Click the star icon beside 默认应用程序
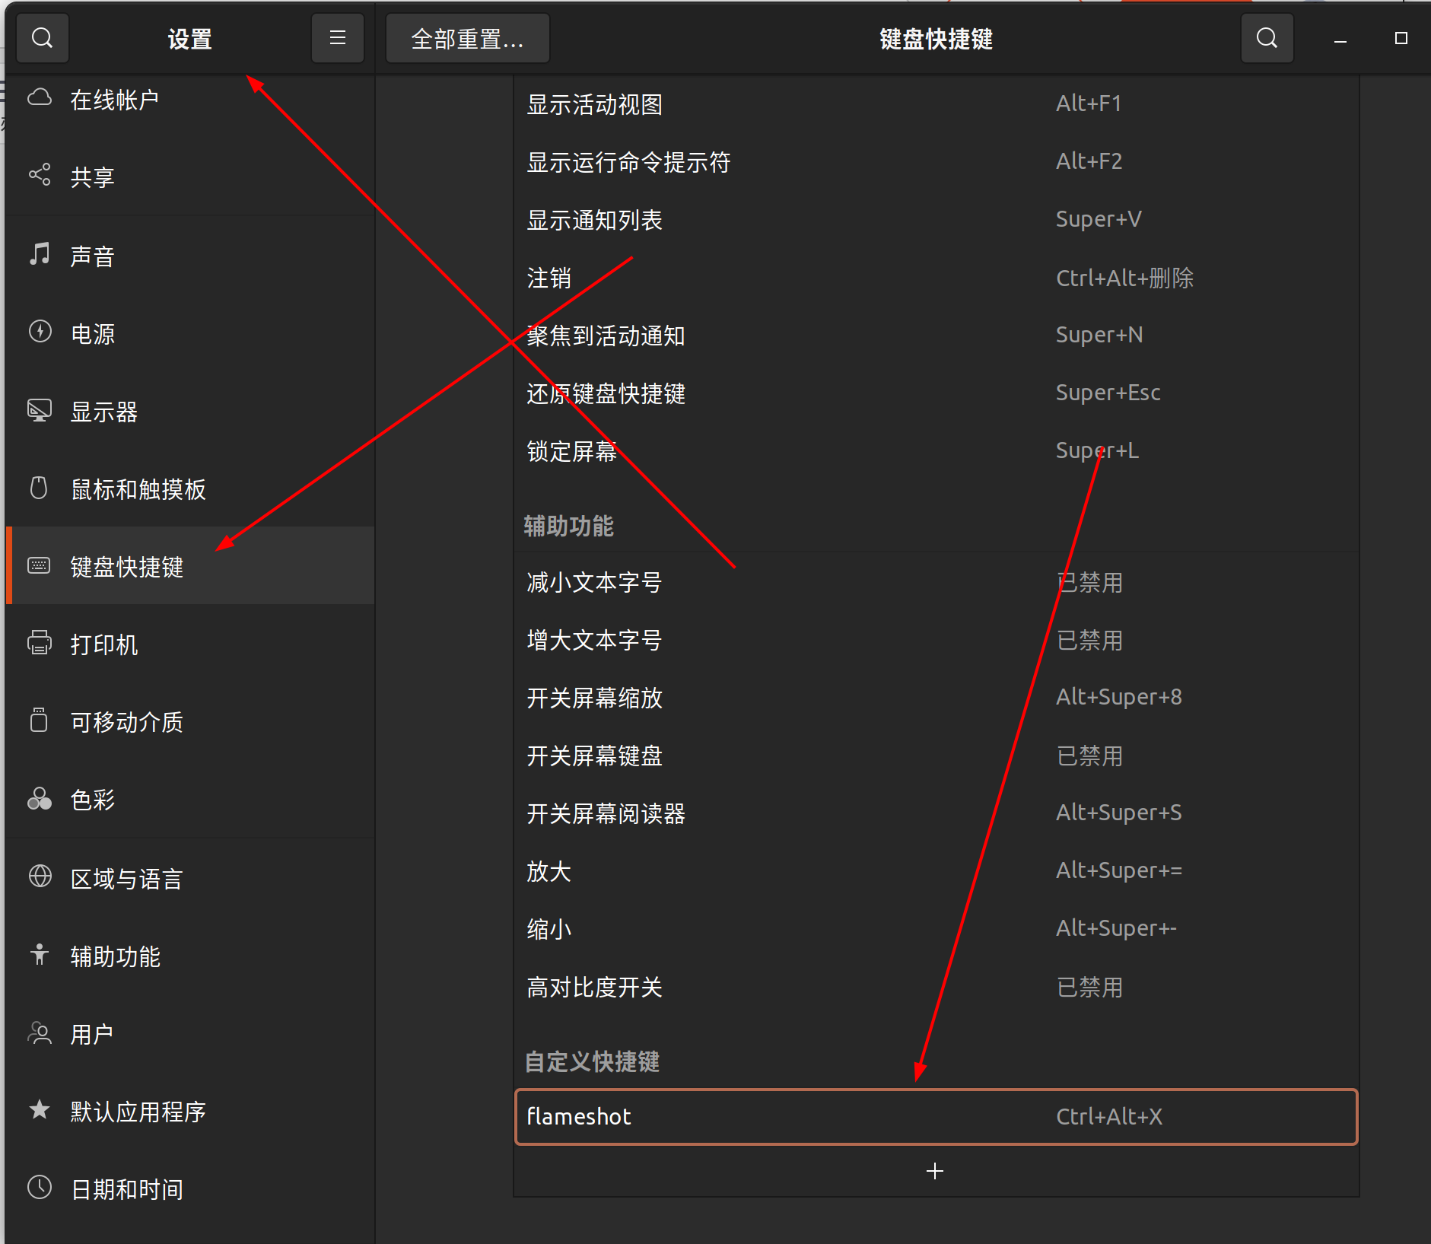 (x=40, y=1110)
